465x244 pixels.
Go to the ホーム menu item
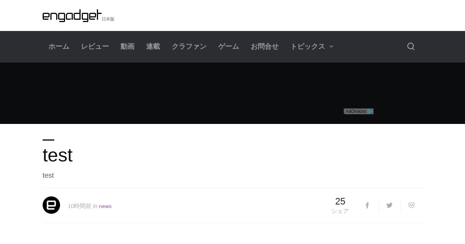coord(59,46)
